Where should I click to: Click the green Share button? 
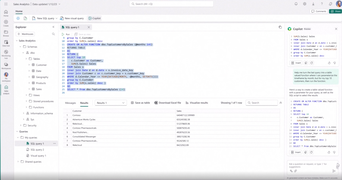[336, 12]
